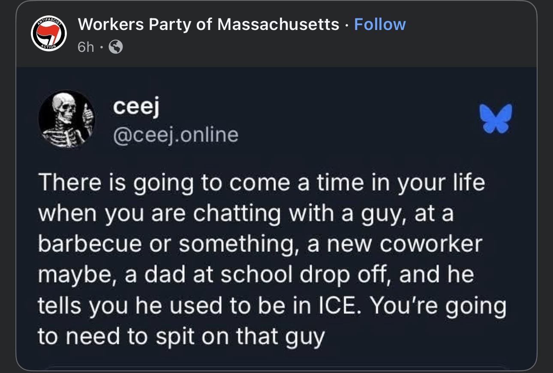
Task: Click the @ceej.online handle
Action: [x=175, y=135]
